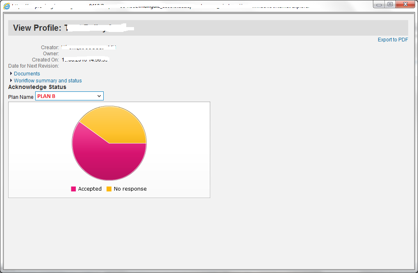Expand Workflow summary and status arrow
The height and width of the screenshot is (273, 418).
(11, 80)
